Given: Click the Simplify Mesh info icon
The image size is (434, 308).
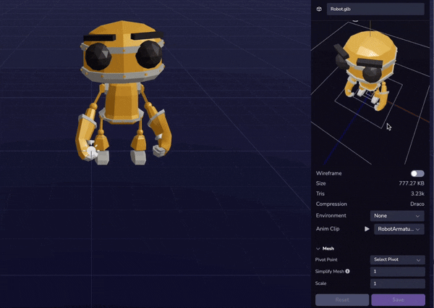Looking at the screenshot, I should click(347, 271).
